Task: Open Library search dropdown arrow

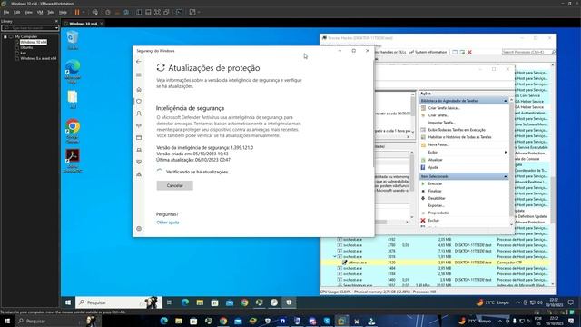Action: coord(56,28)
